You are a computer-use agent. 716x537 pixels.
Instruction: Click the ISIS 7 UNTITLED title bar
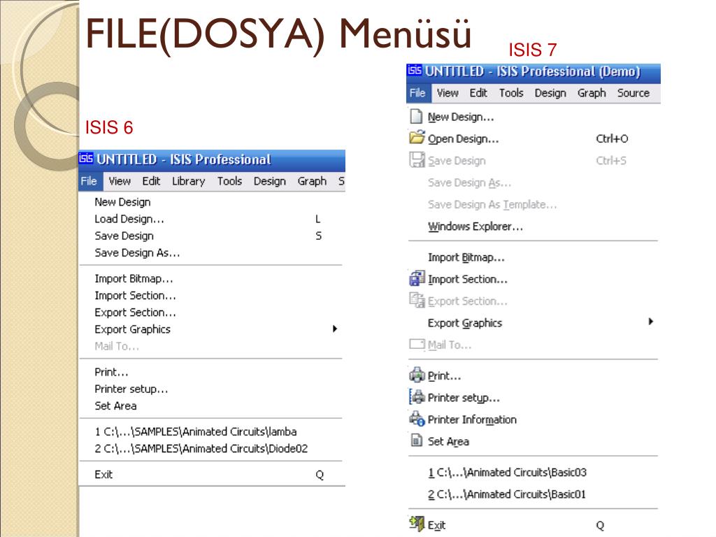[x=534, y=73]
